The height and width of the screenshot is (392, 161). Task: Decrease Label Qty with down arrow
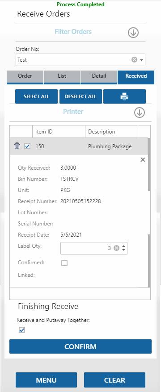pos(123,250)
